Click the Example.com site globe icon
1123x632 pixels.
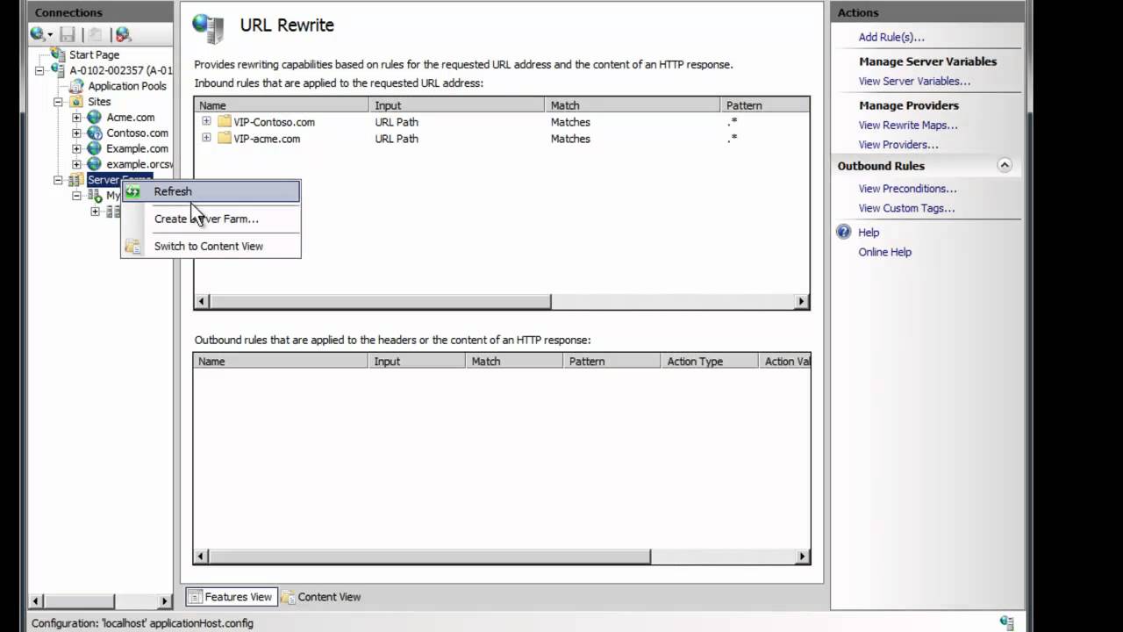click(x=95, y=149)
